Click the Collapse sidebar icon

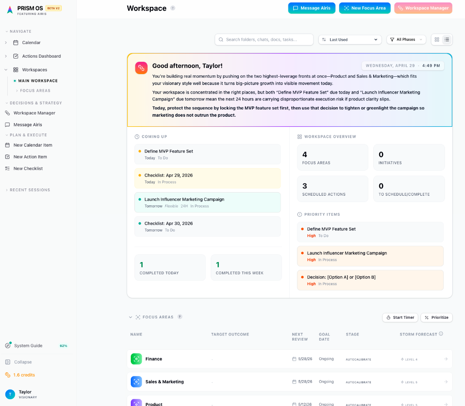pyautogui.click(x=8, y=362)
